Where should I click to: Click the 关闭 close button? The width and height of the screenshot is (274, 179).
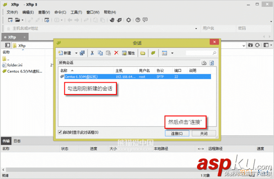pyautogui.click(x=204, y=133)
